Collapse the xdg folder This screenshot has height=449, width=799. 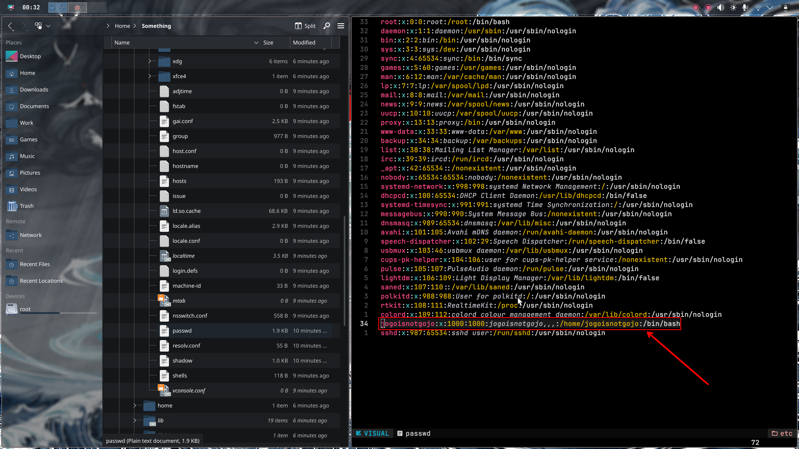(149, 61)
